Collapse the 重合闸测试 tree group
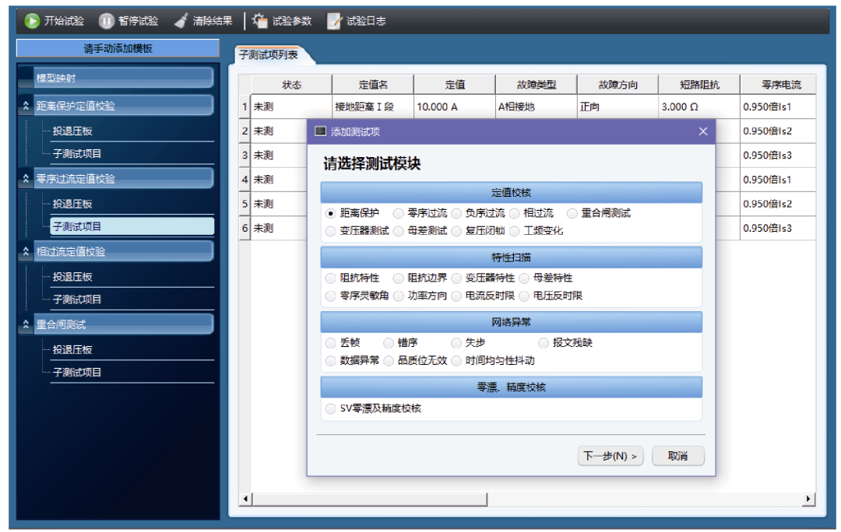Screen dimensions: 841x532 (x=25, y=324)
